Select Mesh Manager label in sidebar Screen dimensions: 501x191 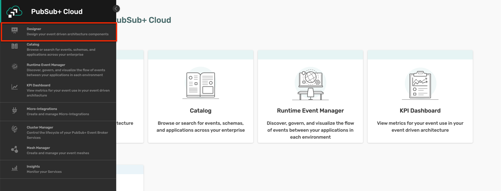pos(38,148)
